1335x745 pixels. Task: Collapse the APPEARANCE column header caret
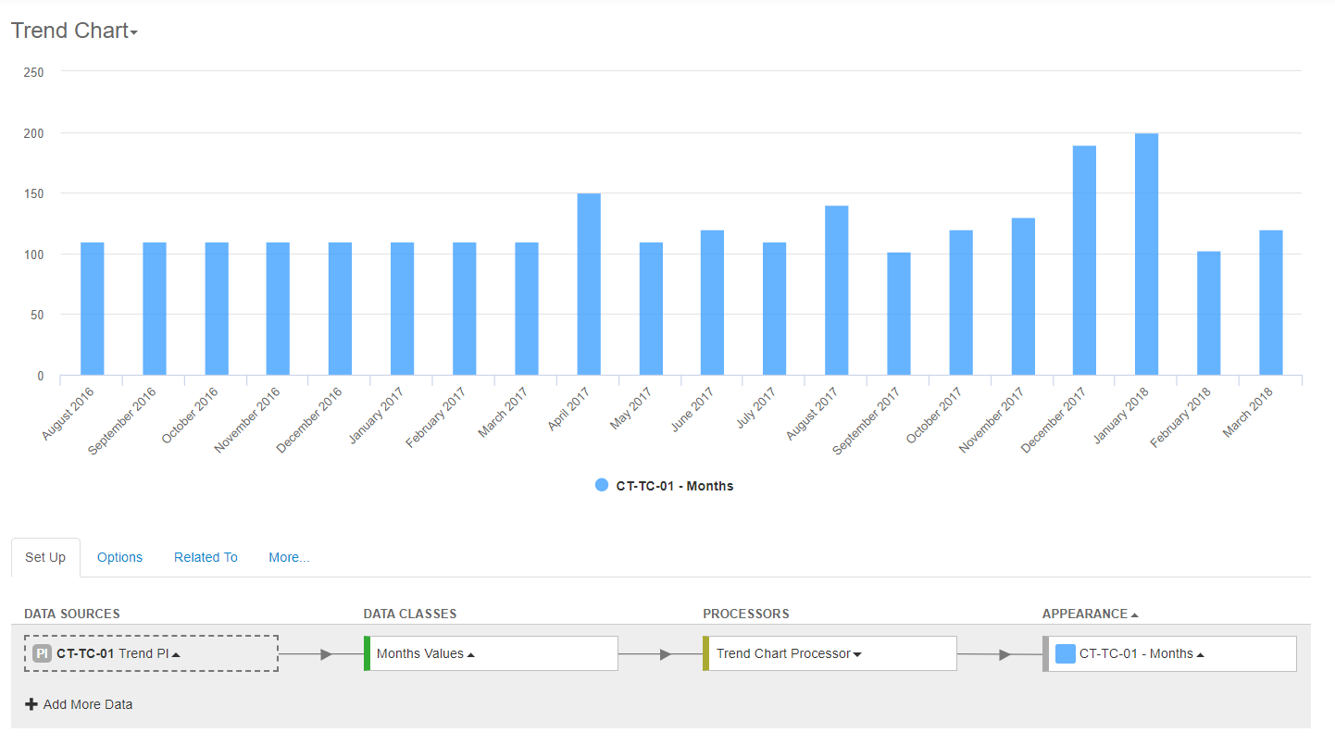pyautogui.click(x=1135, y=615)
